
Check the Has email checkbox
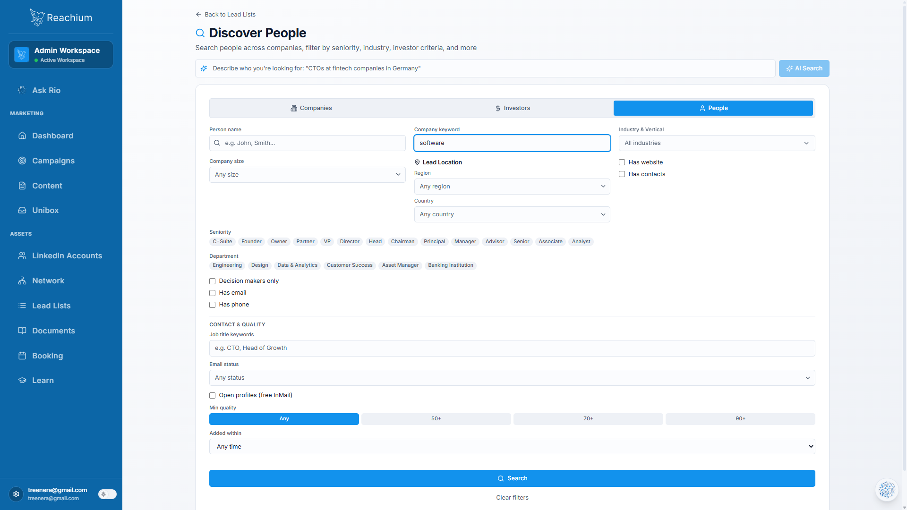213,293
